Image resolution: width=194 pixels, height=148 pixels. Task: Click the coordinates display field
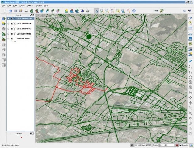point(143,145)
